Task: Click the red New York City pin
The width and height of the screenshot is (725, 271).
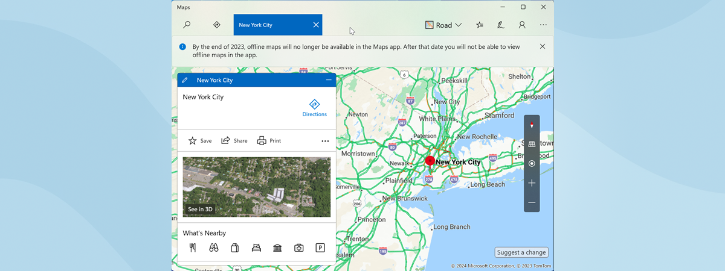Action: pos(430,160)
